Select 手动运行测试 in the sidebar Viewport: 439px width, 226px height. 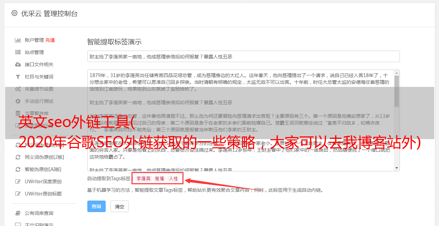tap(39, 101)
